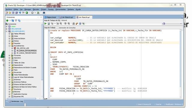Select Esquemas XML tree item
The width and height of the screenshot is (192, 108).
point(19,97)
